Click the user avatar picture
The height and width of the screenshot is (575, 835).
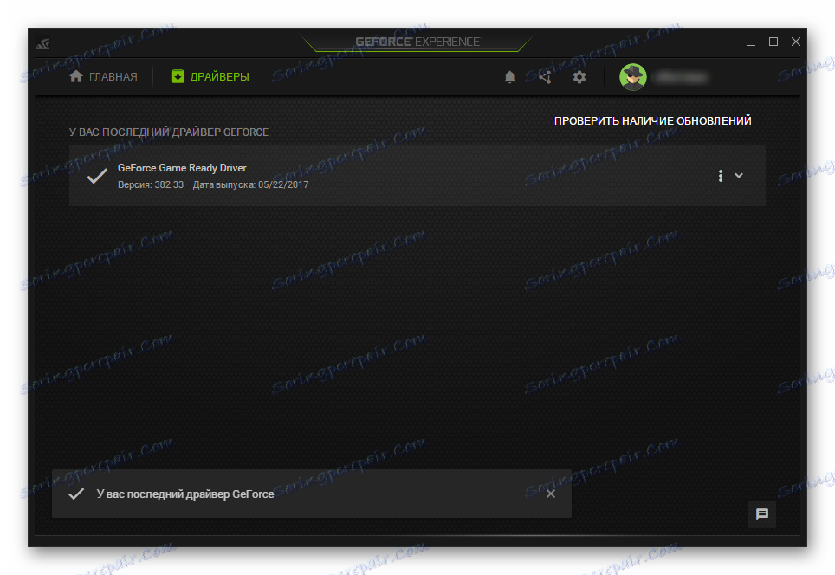click(x=632, y=77)
